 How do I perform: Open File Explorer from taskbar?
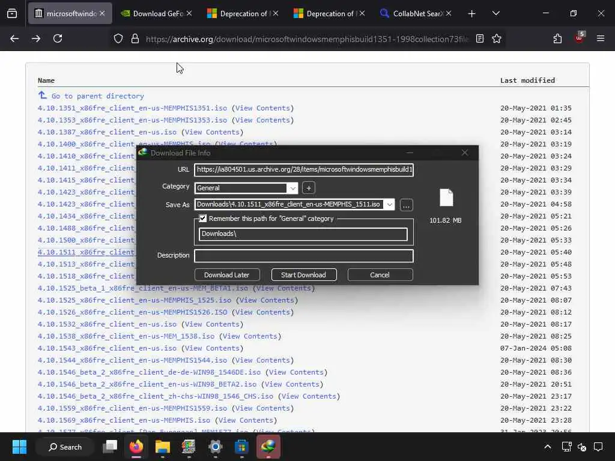point(162,447)
